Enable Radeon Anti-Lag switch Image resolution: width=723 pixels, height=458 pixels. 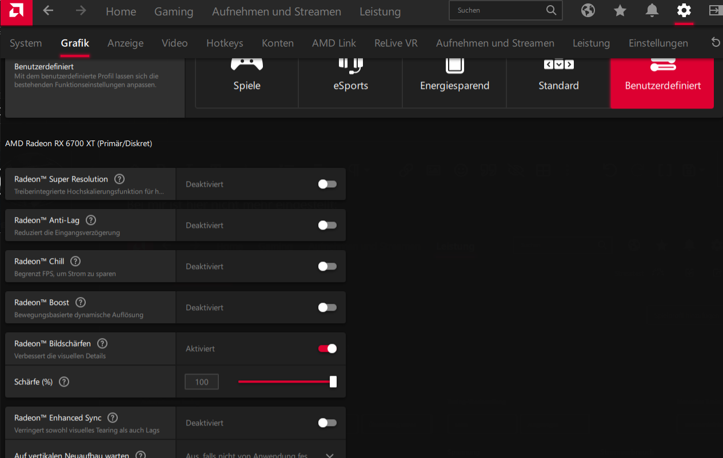[x=327, y=225]
